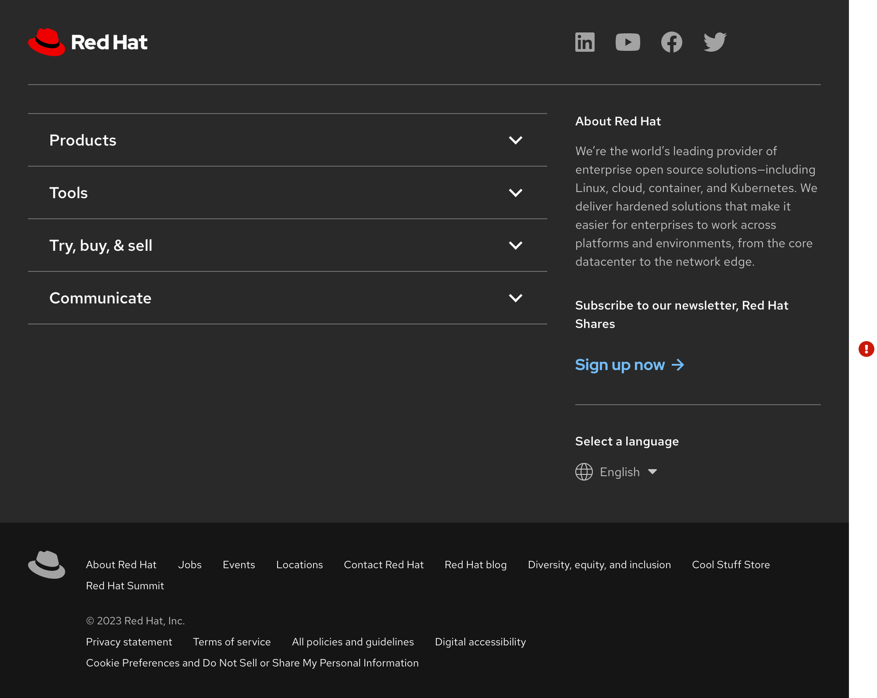Open Cookie Preferences settings
877x698 pixels.
tap(252, 663)
